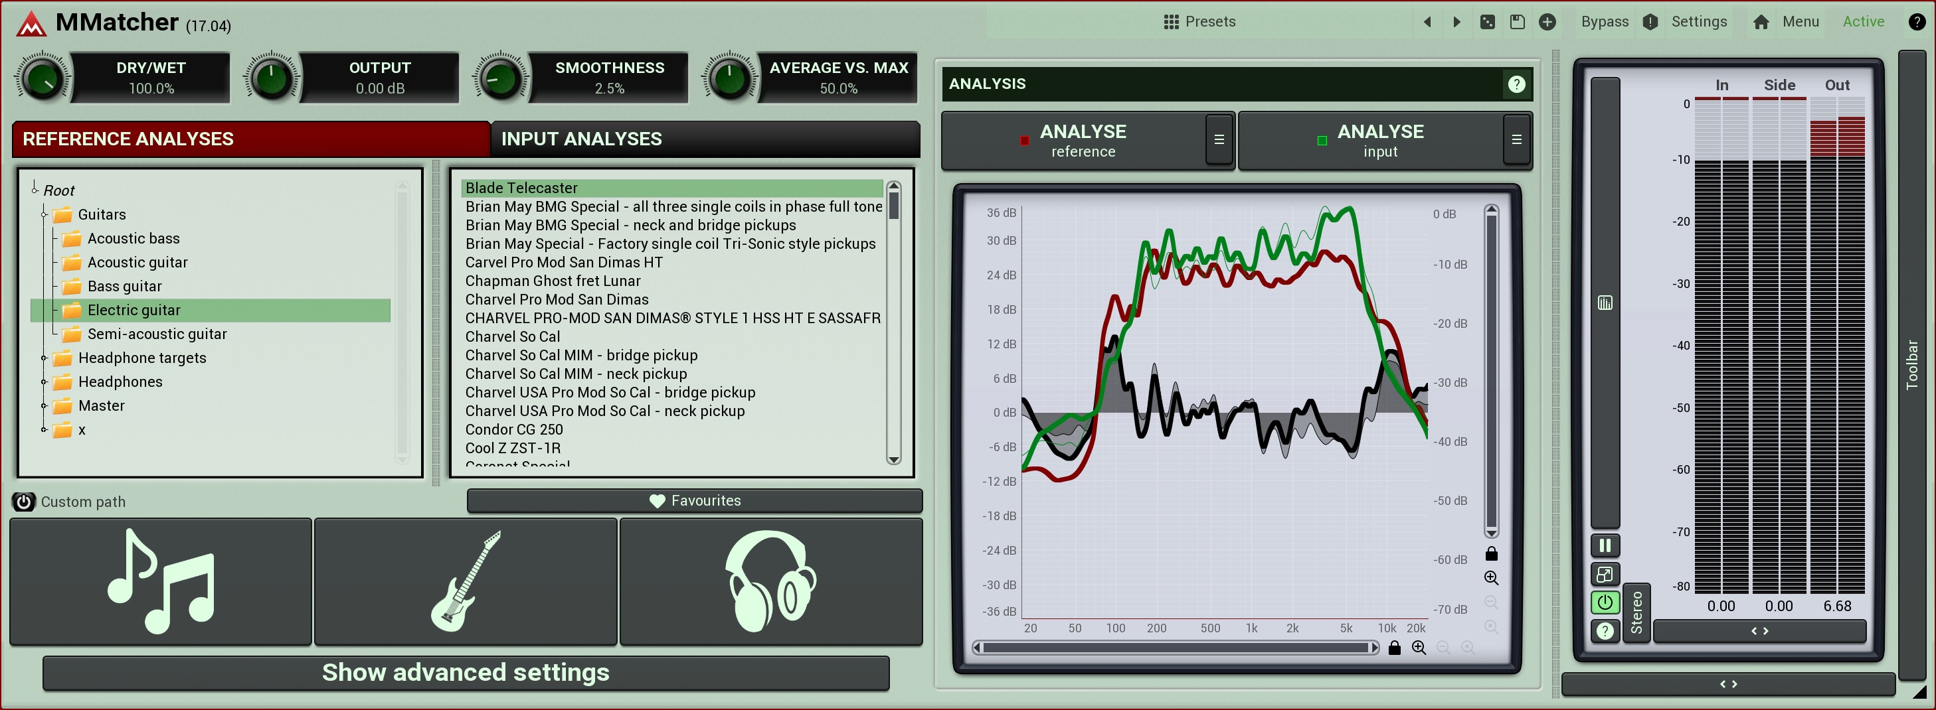This screenshot has height=710, width=1936.
Task: Click the electric guitar category icon
Action: [465, 581]
